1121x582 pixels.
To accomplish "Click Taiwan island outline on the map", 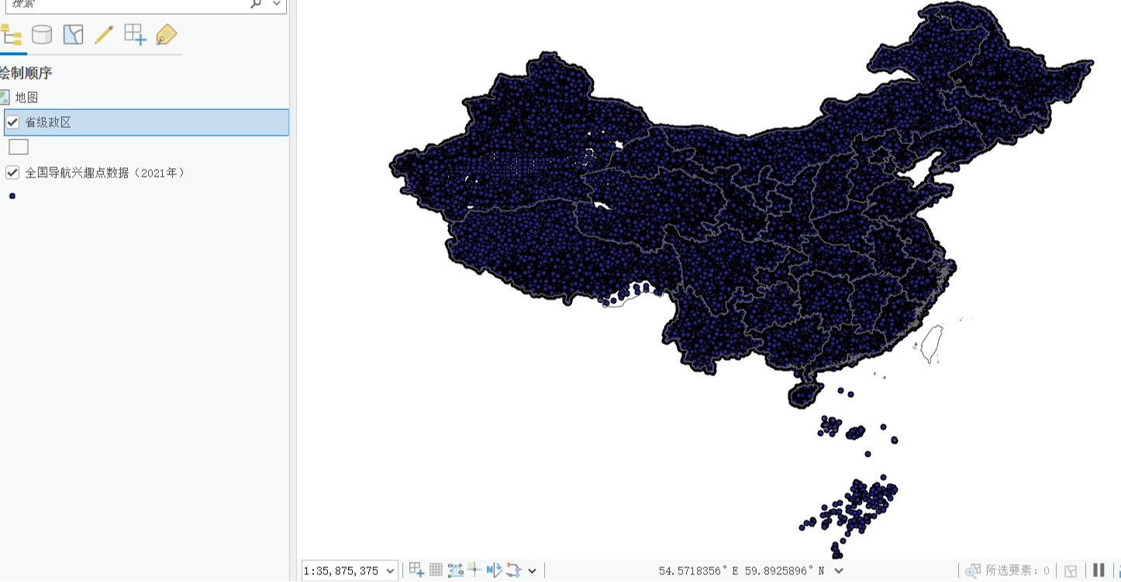I will (931, 343).
